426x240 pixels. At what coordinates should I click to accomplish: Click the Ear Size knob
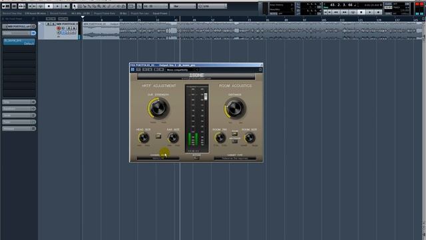point(173,138)
